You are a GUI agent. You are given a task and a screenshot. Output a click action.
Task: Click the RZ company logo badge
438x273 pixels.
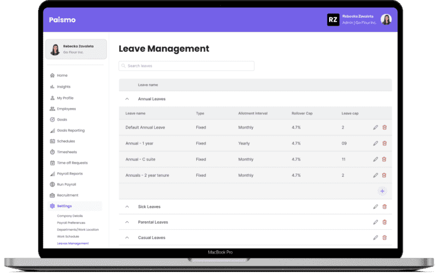click(333, 20)
